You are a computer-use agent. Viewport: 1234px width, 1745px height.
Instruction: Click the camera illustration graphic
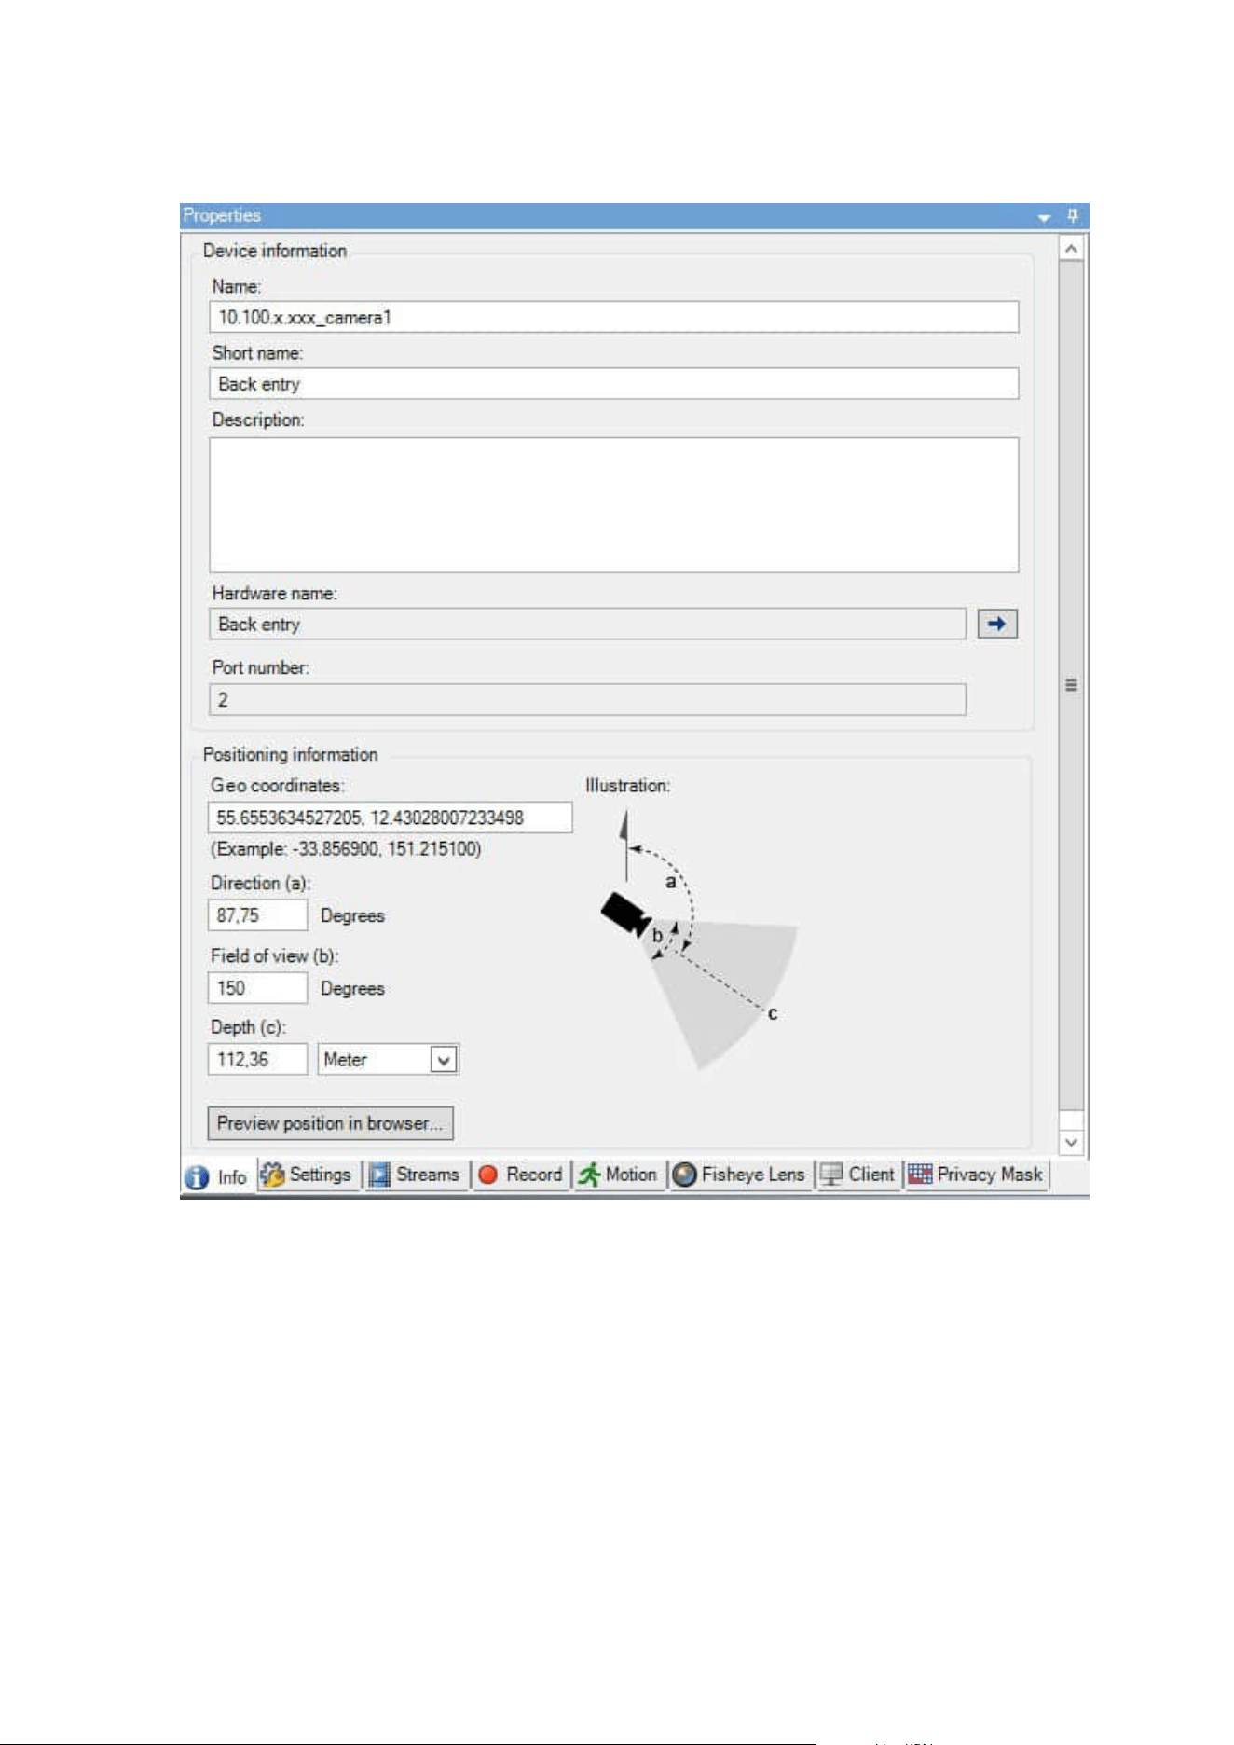697,940
